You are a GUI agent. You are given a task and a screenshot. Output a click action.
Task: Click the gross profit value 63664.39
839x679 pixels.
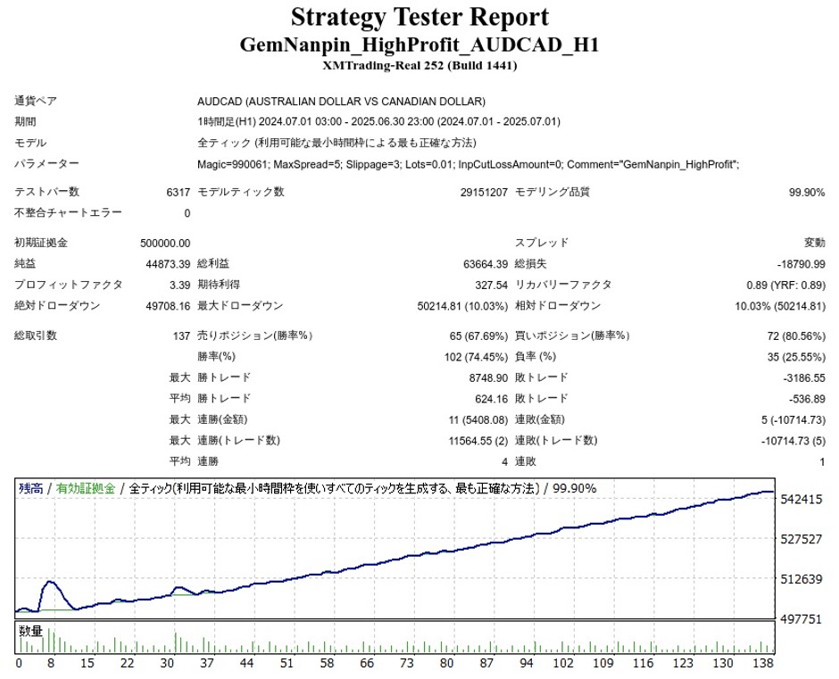pyautogui.click(x=486, y=264)
